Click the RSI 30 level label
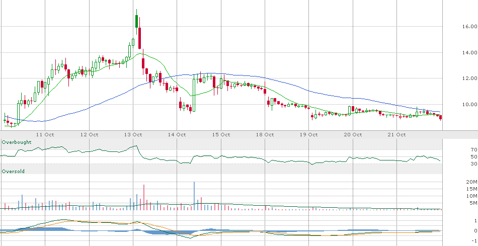 pyautogui.click(x=473, y=164)
